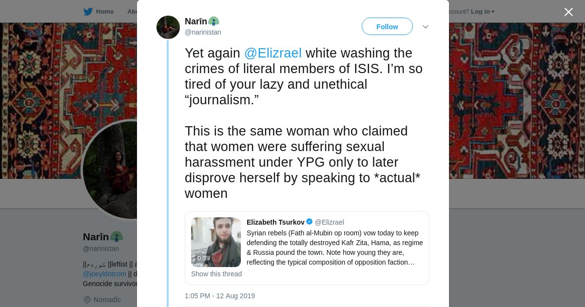The width and height of the screenshot is (585, 307).
Task: Play the 0:39 quoted video thumbnail
Action: tap(216, 242)
